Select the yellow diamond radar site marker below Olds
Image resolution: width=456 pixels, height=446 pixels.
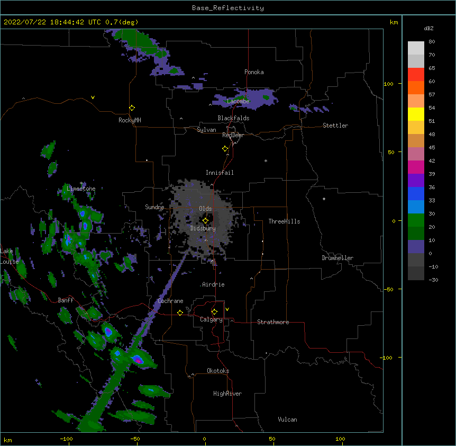[205, 221]
